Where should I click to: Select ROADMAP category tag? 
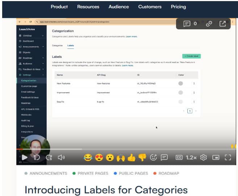click(166, 173)
